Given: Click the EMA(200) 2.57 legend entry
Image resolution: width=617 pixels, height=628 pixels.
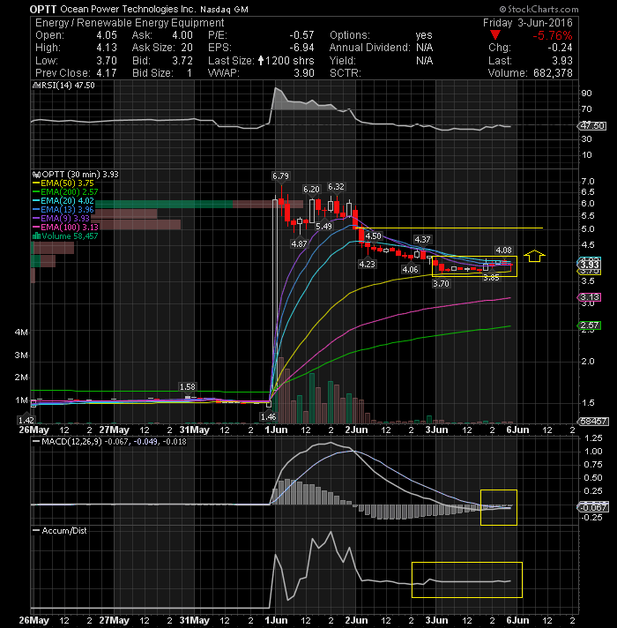Looking at the screenshot, I should coord(70,192).
